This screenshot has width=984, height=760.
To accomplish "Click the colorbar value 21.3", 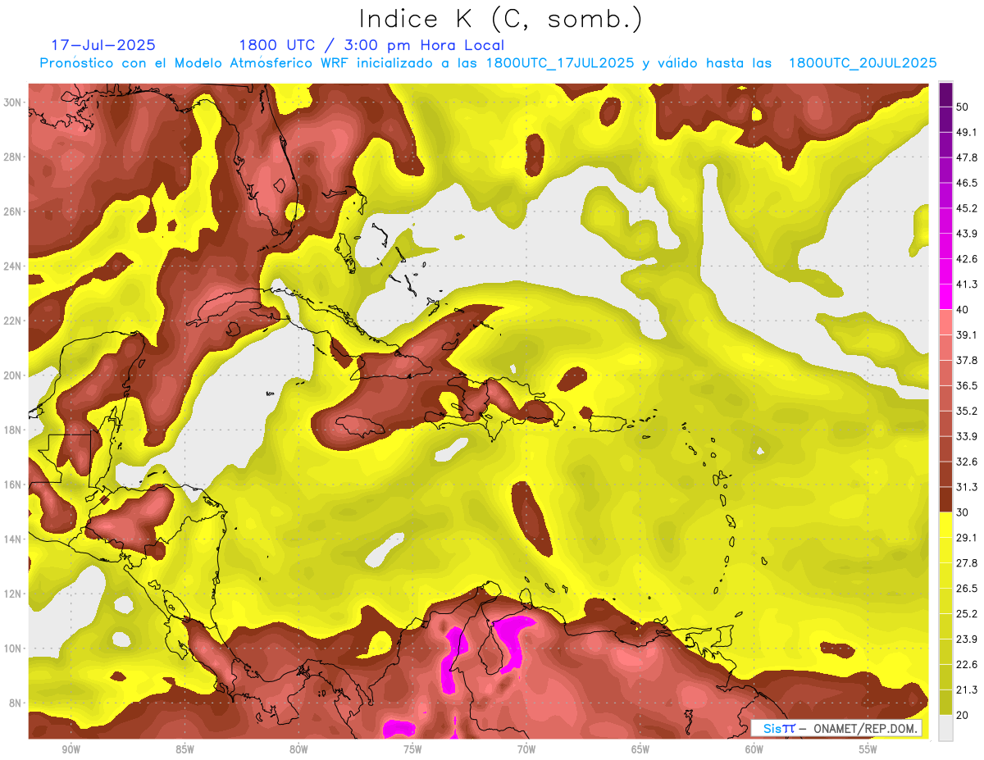I will (x=966, y=690).
